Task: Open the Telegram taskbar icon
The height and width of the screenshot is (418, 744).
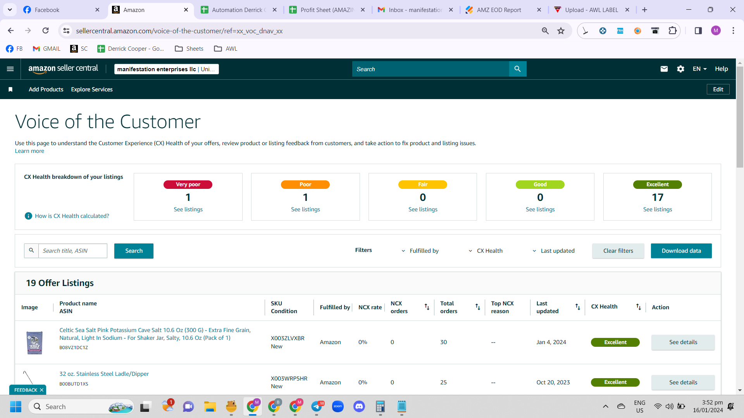Action: 317,406
